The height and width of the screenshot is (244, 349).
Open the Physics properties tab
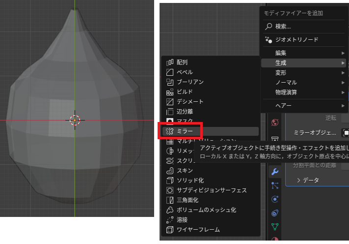point(275,199)
